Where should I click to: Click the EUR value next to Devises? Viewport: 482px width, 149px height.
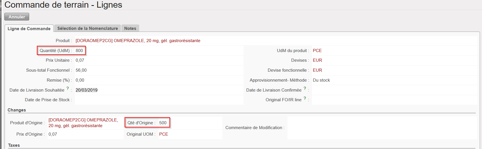tap(317, 60)
